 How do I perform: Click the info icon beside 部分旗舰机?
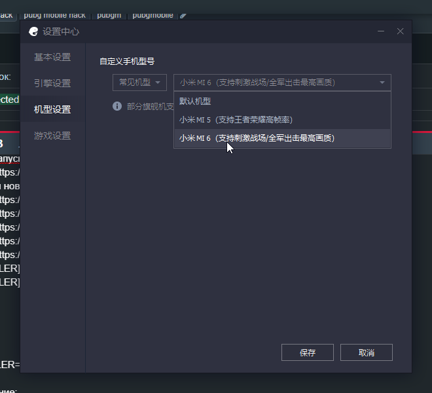coord(117,106)
